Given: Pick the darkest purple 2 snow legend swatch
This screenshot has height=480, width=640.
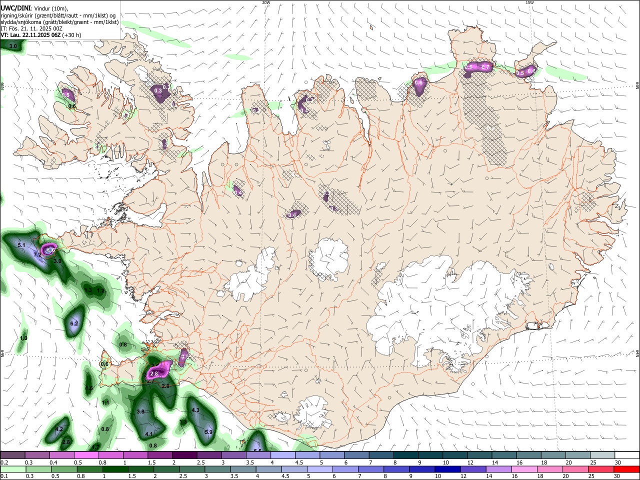Looking at the screenshot, I should pos(184,455).
